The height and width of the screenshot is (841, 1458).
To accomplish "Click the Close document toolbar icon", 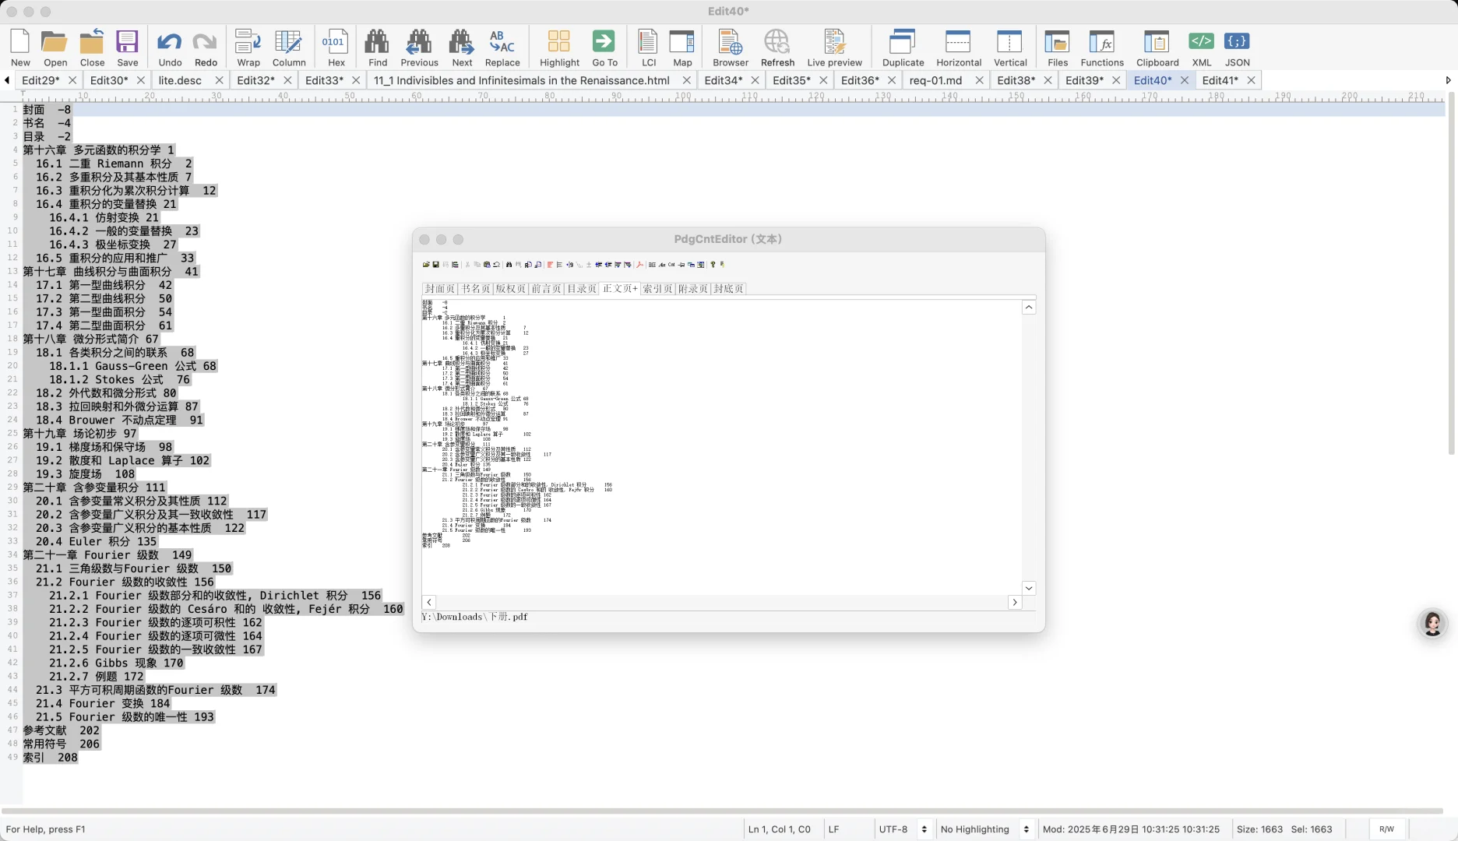I will [x=92, y=48].
